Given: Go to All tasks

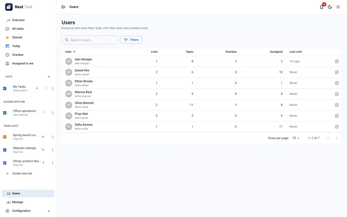Looking at the screenshot, I should 28,29.
